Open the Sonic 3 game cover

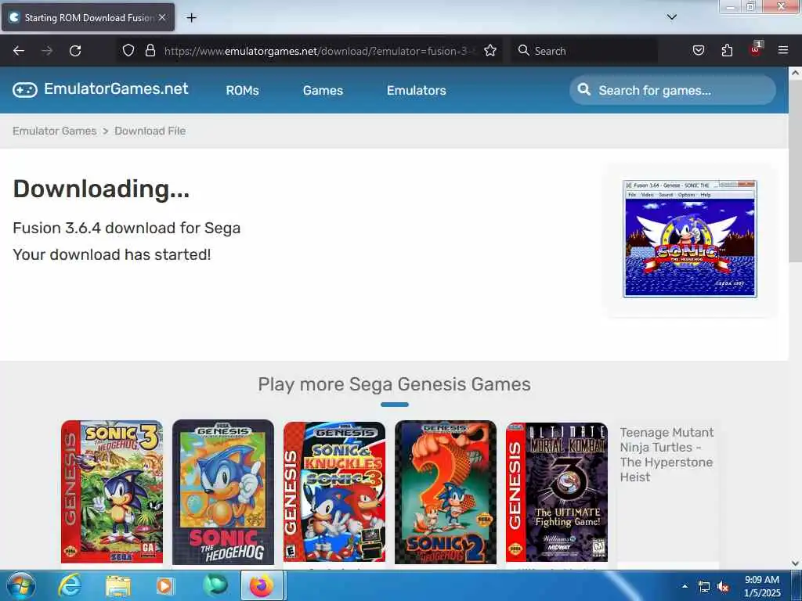[112, 491]
